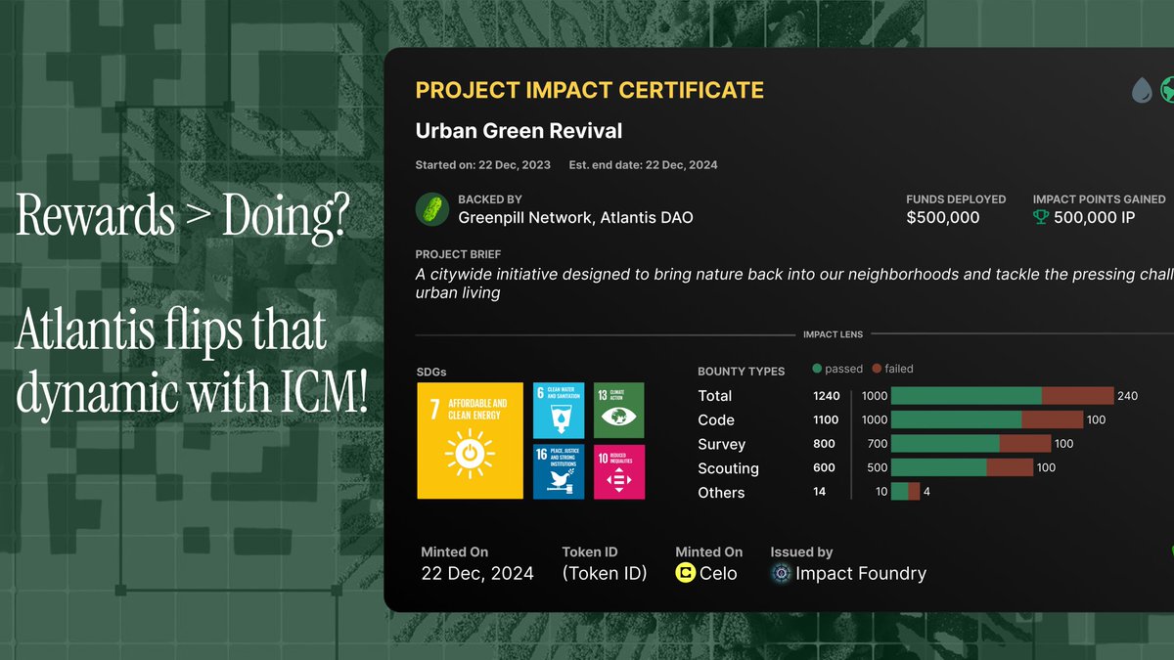The height and width of the screenshot is (660, 1174).
Task: Click the 'Rewards > Doing?' headline
Action: pyautogui.click(x=182, y=217)
